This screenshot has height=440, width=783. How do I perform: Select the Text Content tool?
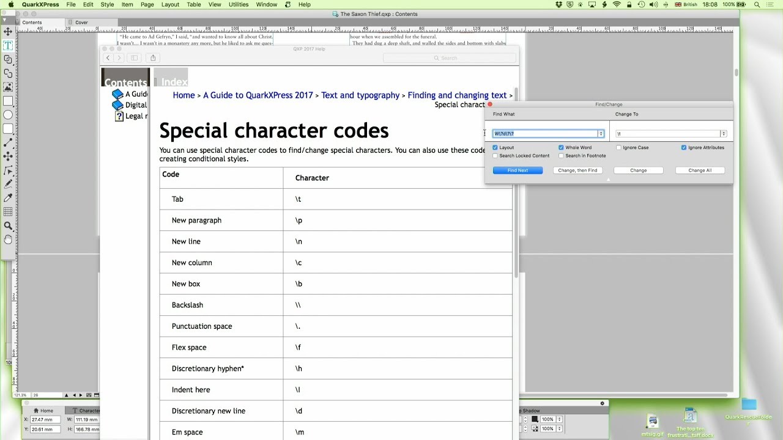[x=8, y=46]
